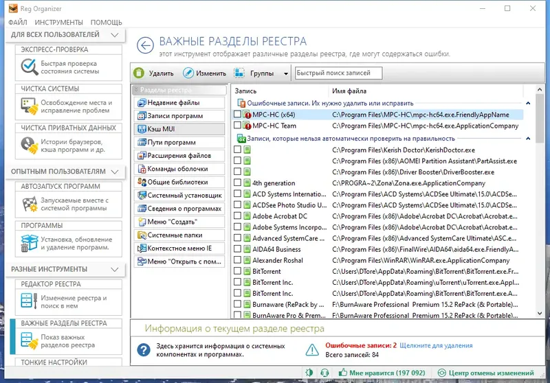Click Мне нравится (197 092) button

tap(382, 373)
